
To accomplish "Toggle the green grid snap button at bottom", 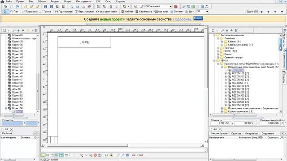I will (57, 155).
